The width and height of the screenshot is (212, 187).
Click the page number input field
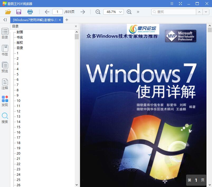coord(58,12)
